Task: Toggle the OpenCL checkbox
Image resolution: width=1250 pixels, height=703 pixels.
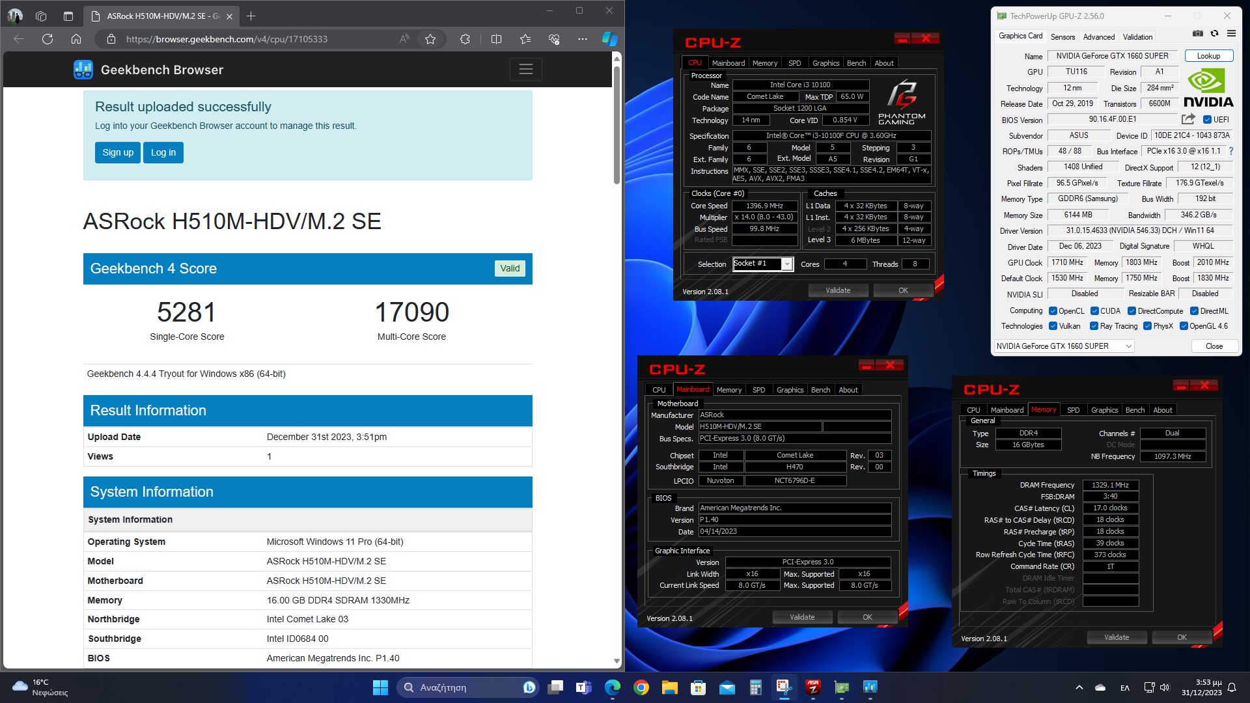Action: pos(1053,311)
